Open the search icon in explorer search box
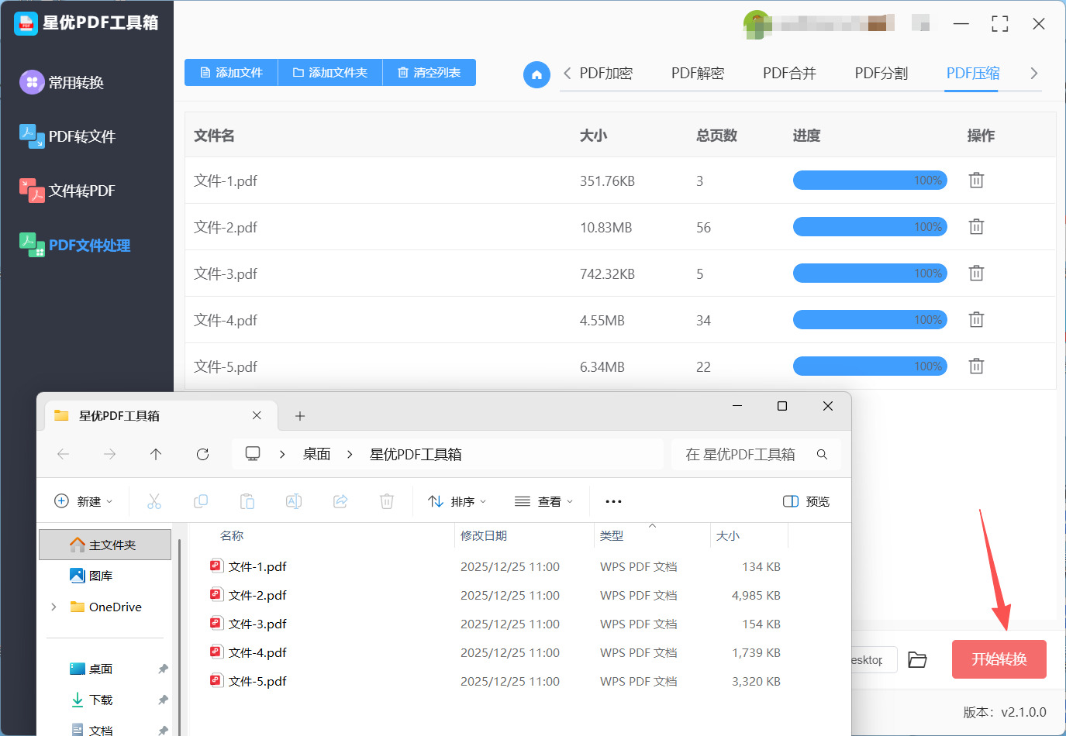Viewport: 1066px width, 736px height. 822,454
